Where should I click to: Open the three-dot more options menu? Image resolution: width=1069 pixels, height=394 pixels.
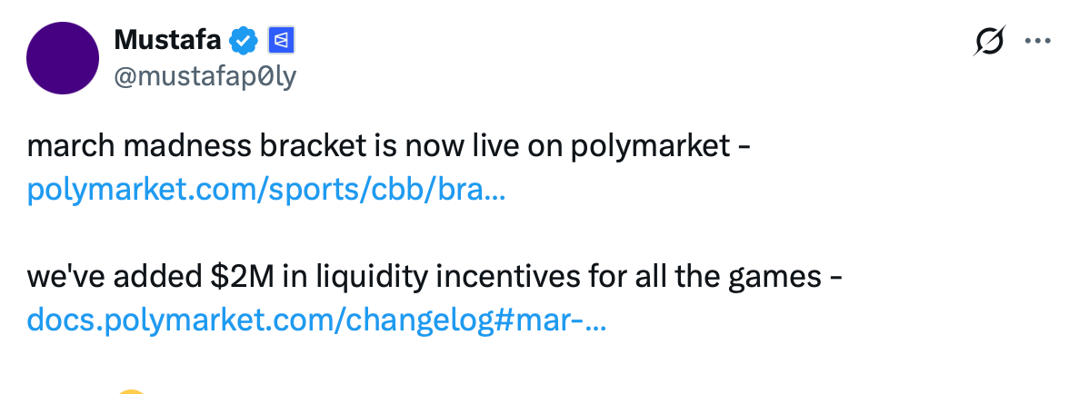[x=1037, y=41]
